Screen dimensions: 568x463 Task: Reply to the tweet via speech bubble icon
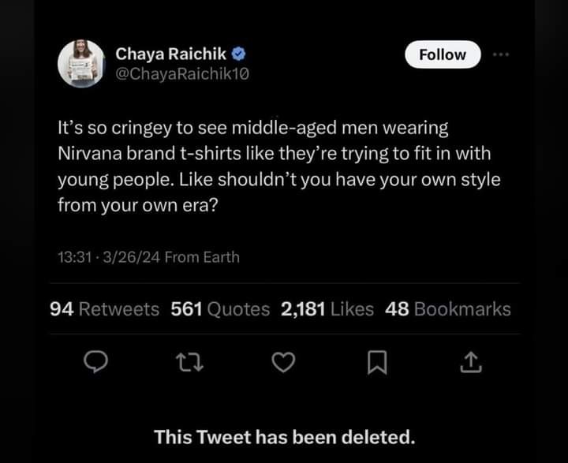click(x=95, y=362)
